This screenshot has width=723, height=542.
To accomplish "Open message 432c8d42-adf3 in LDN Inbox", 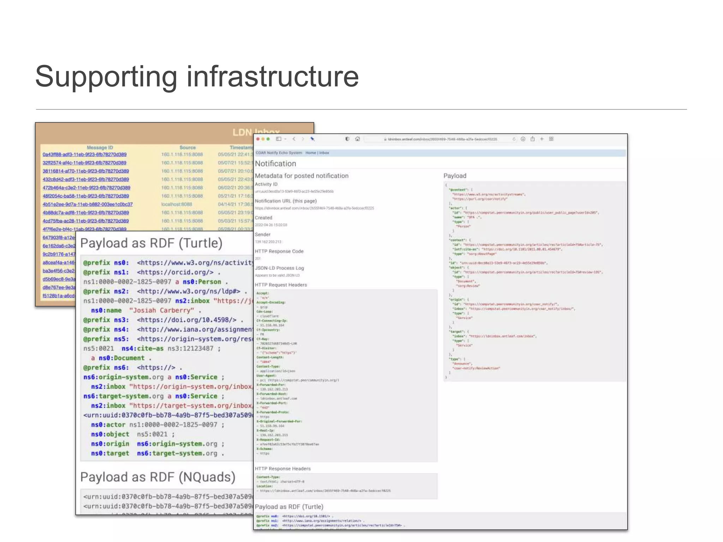I will tap(86, 180).
